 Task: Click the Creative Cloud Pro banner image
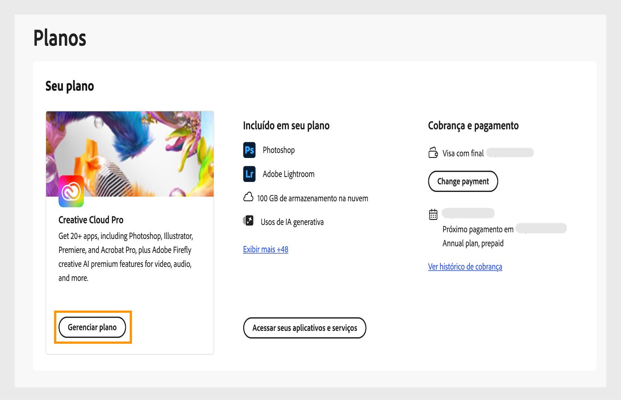point(130,154)
